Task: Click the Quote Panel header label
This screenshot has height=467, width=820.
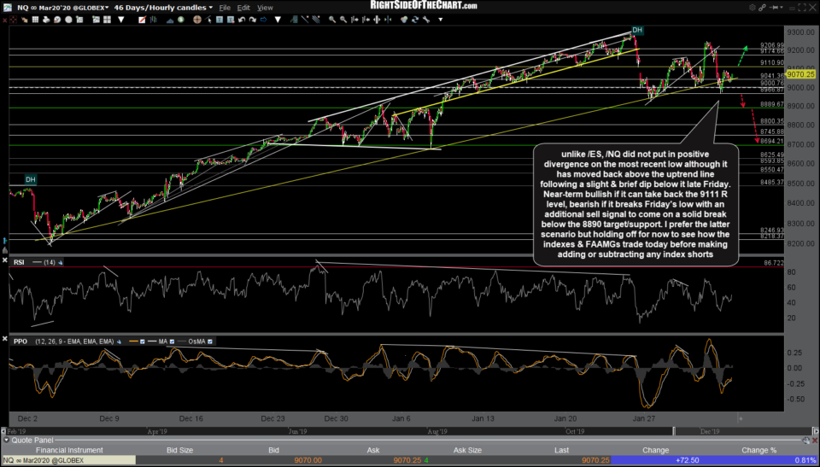Action: pos(33,441)
